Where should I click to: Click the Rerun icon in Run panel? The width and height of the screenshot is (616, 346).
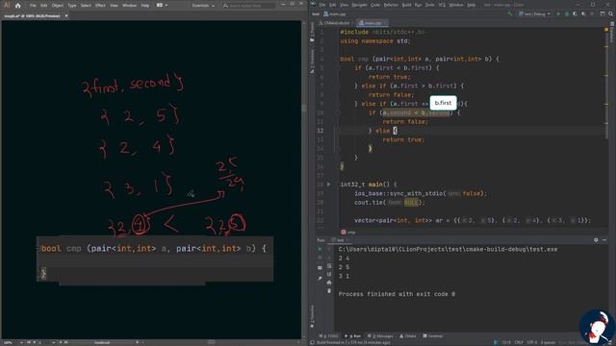coord(320,249)
